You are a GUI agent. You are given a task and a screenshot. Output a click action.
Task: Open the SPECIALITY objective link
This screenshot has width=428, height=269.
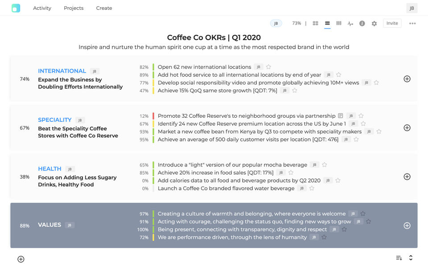point(54,120)
